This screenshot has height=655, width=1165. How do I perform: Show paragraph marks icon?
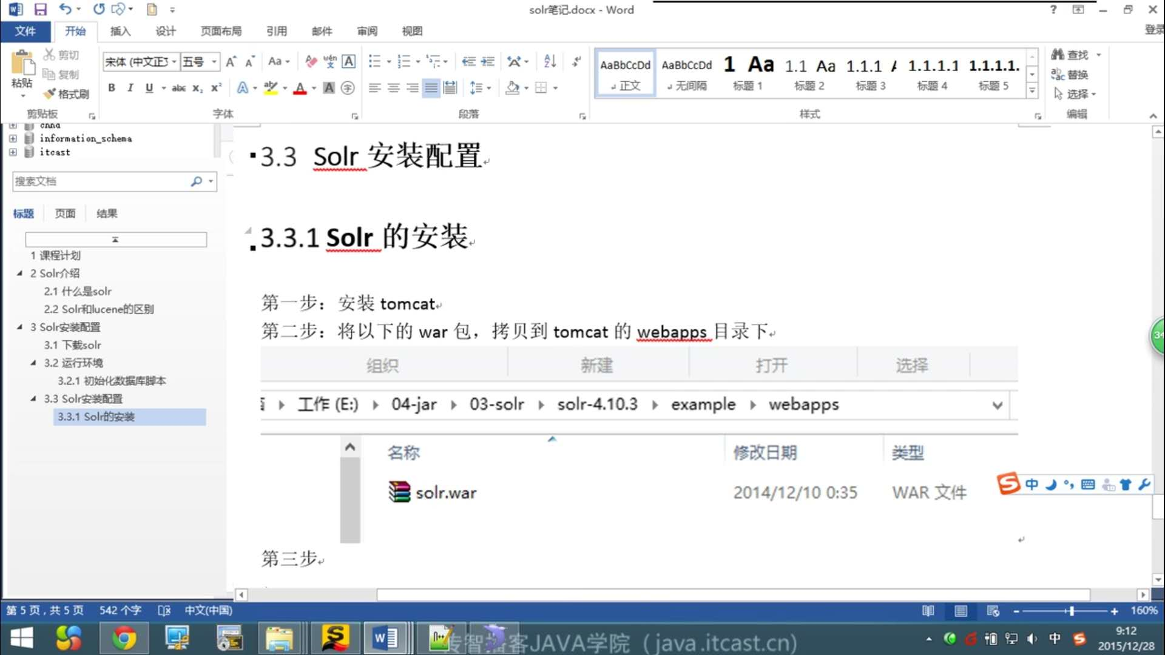(x=576, y=62)
